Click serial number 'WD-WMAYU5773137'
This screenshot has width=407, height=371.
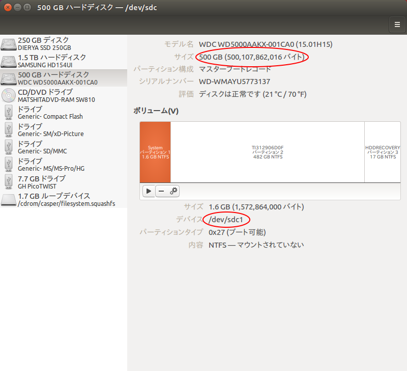coord(235,82)
